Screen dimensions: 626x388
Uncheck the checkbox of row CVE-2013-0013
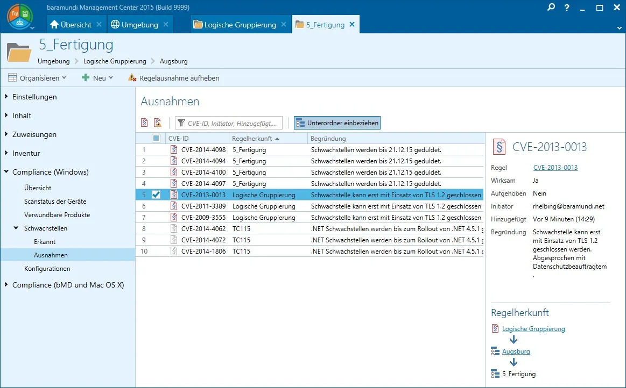pyautogui.click(x=156, y=195)
